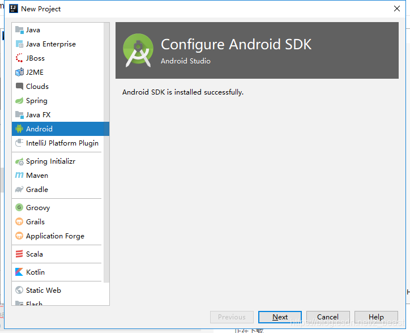
Task: Choose J2ME project type
Action: coord(58,72)
